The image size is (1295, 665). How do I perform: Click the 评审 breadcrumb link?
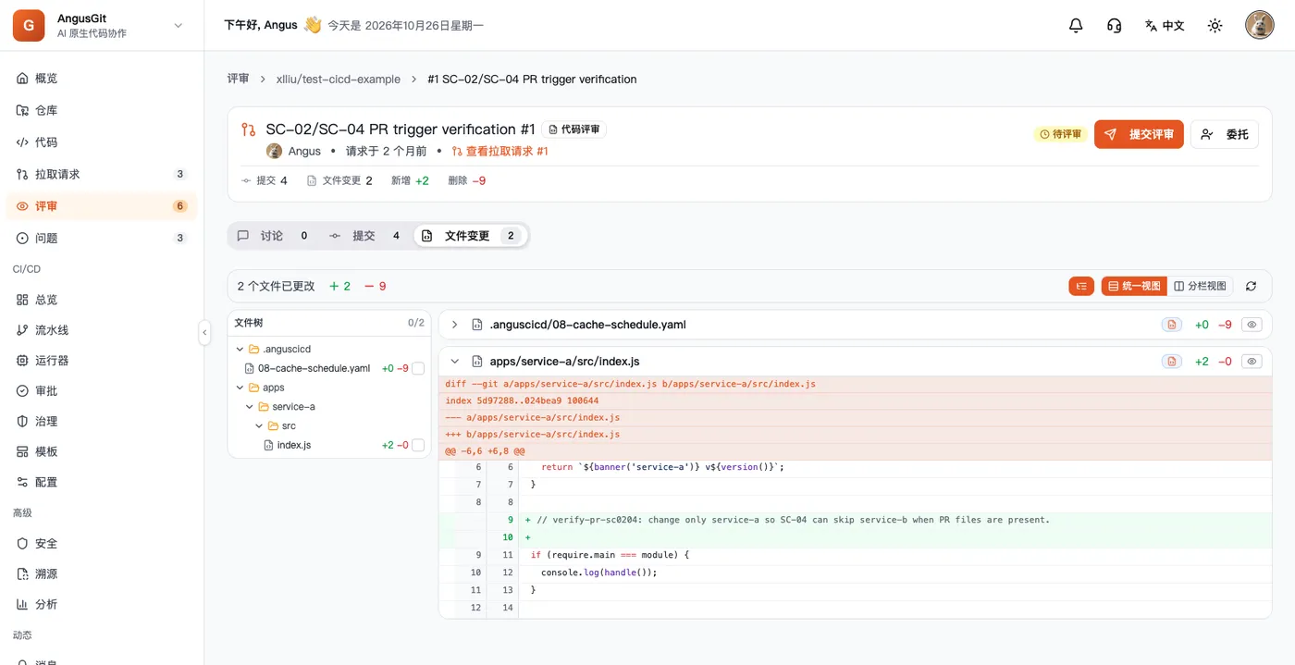pos(239,80)
